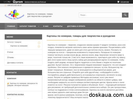The image size is (133, 99).
Task: Focus the Пошук search field
Action: (x=100, y=15)
